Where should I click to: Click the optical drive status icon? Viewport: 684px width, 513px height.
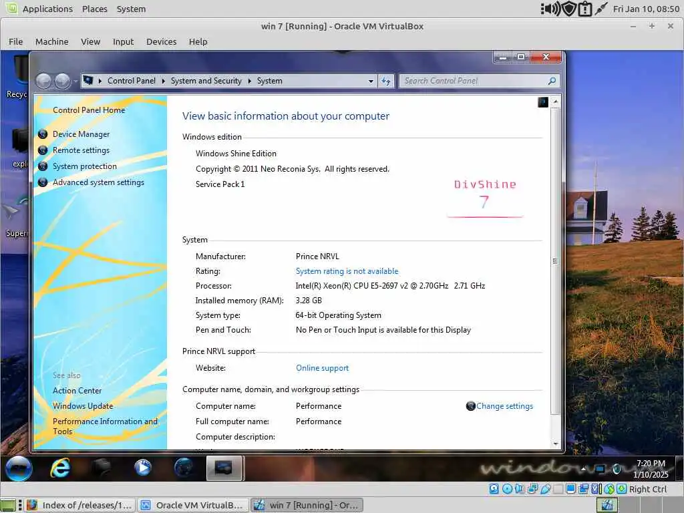[508, 489]
